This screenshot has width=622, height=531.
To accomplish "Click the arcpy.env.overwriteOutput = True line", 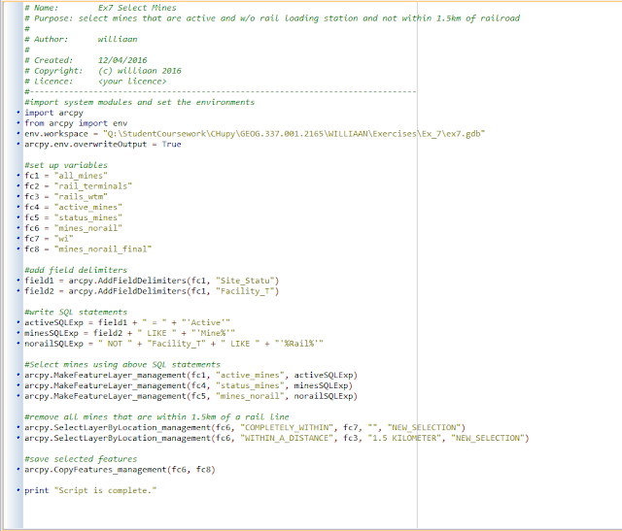I will [x=103, y=145].
